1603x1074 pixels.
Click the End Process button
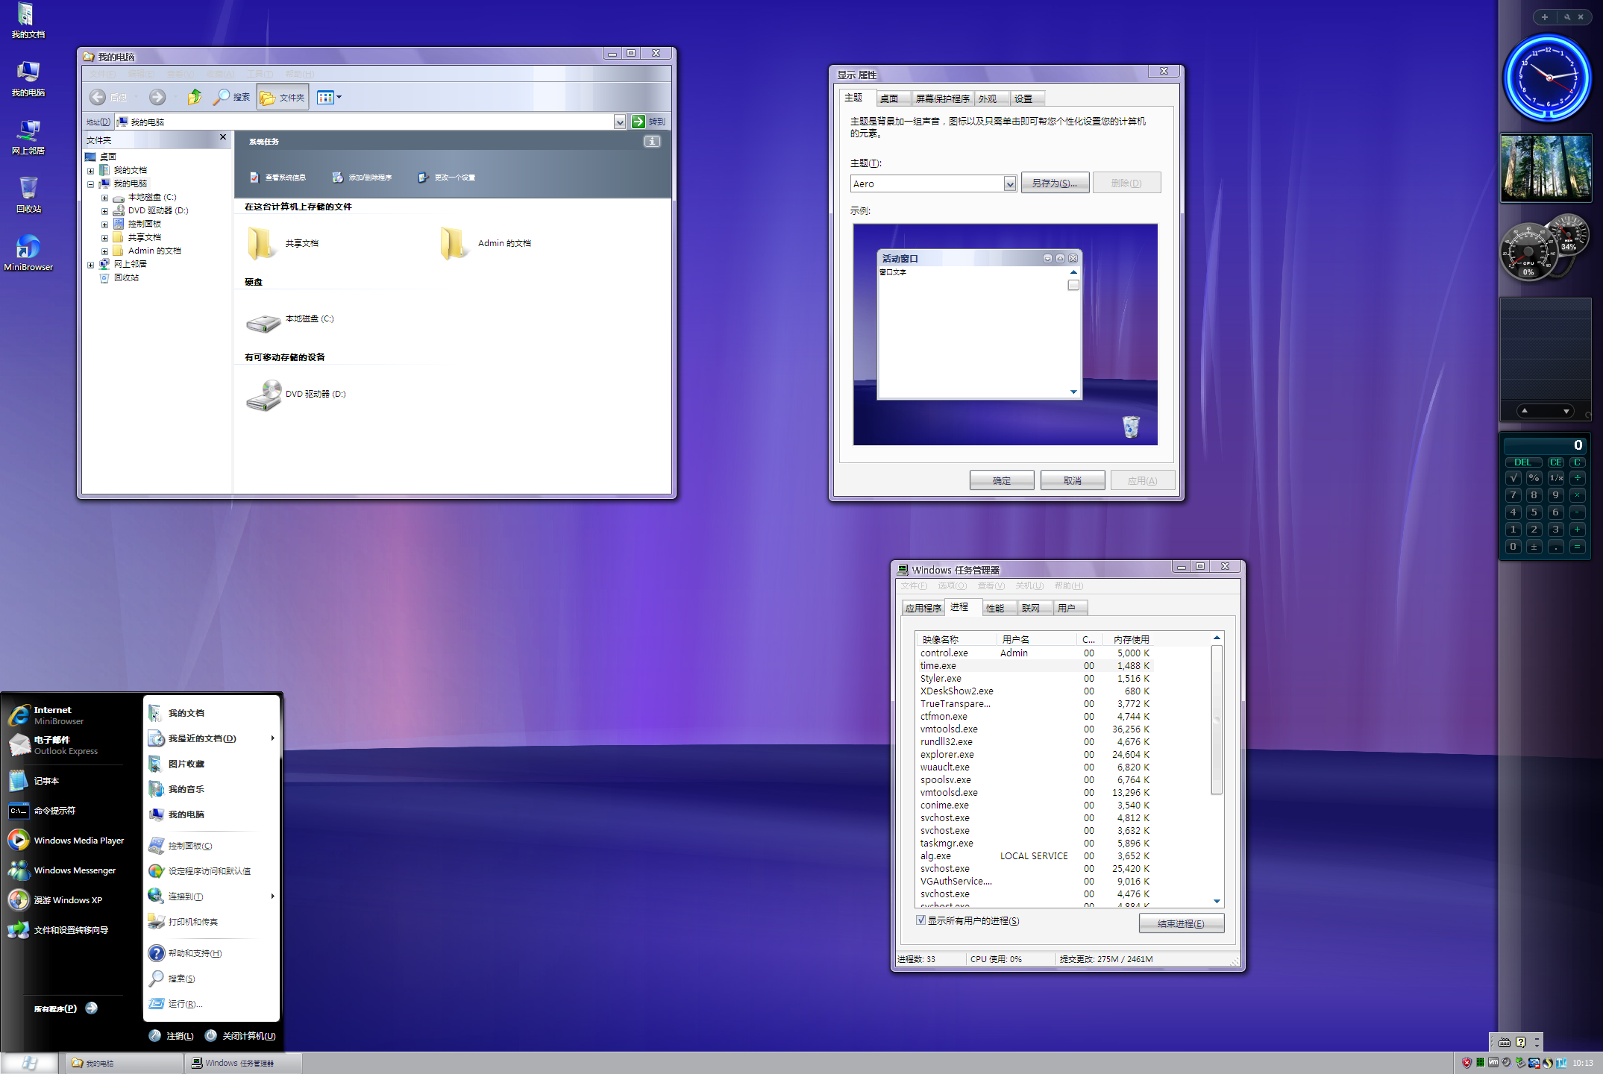point(1181,923)
